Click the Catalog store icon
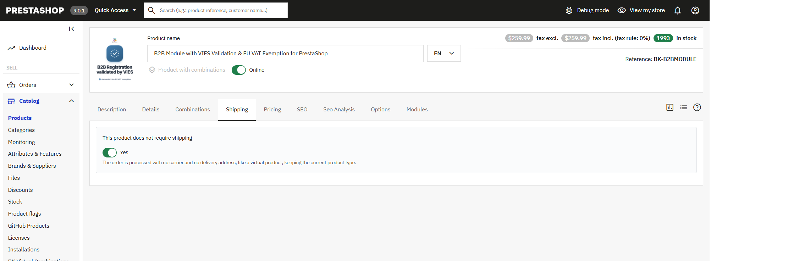This screenshot has width=788, height=261. pyautogui.click(x=11, y=101)
